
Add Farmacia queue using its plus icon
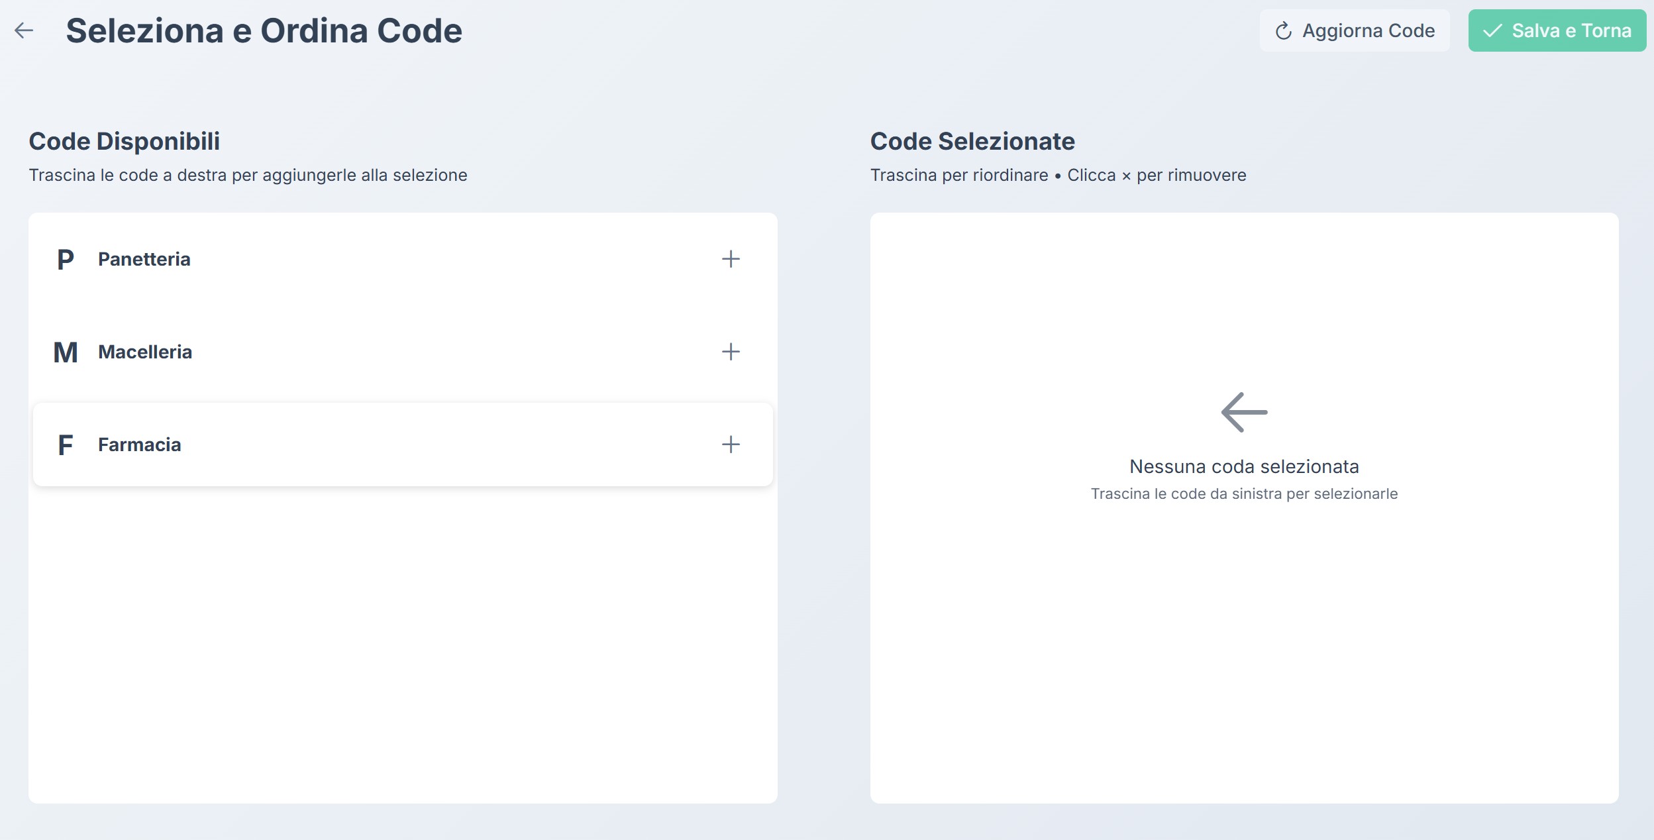731,445
